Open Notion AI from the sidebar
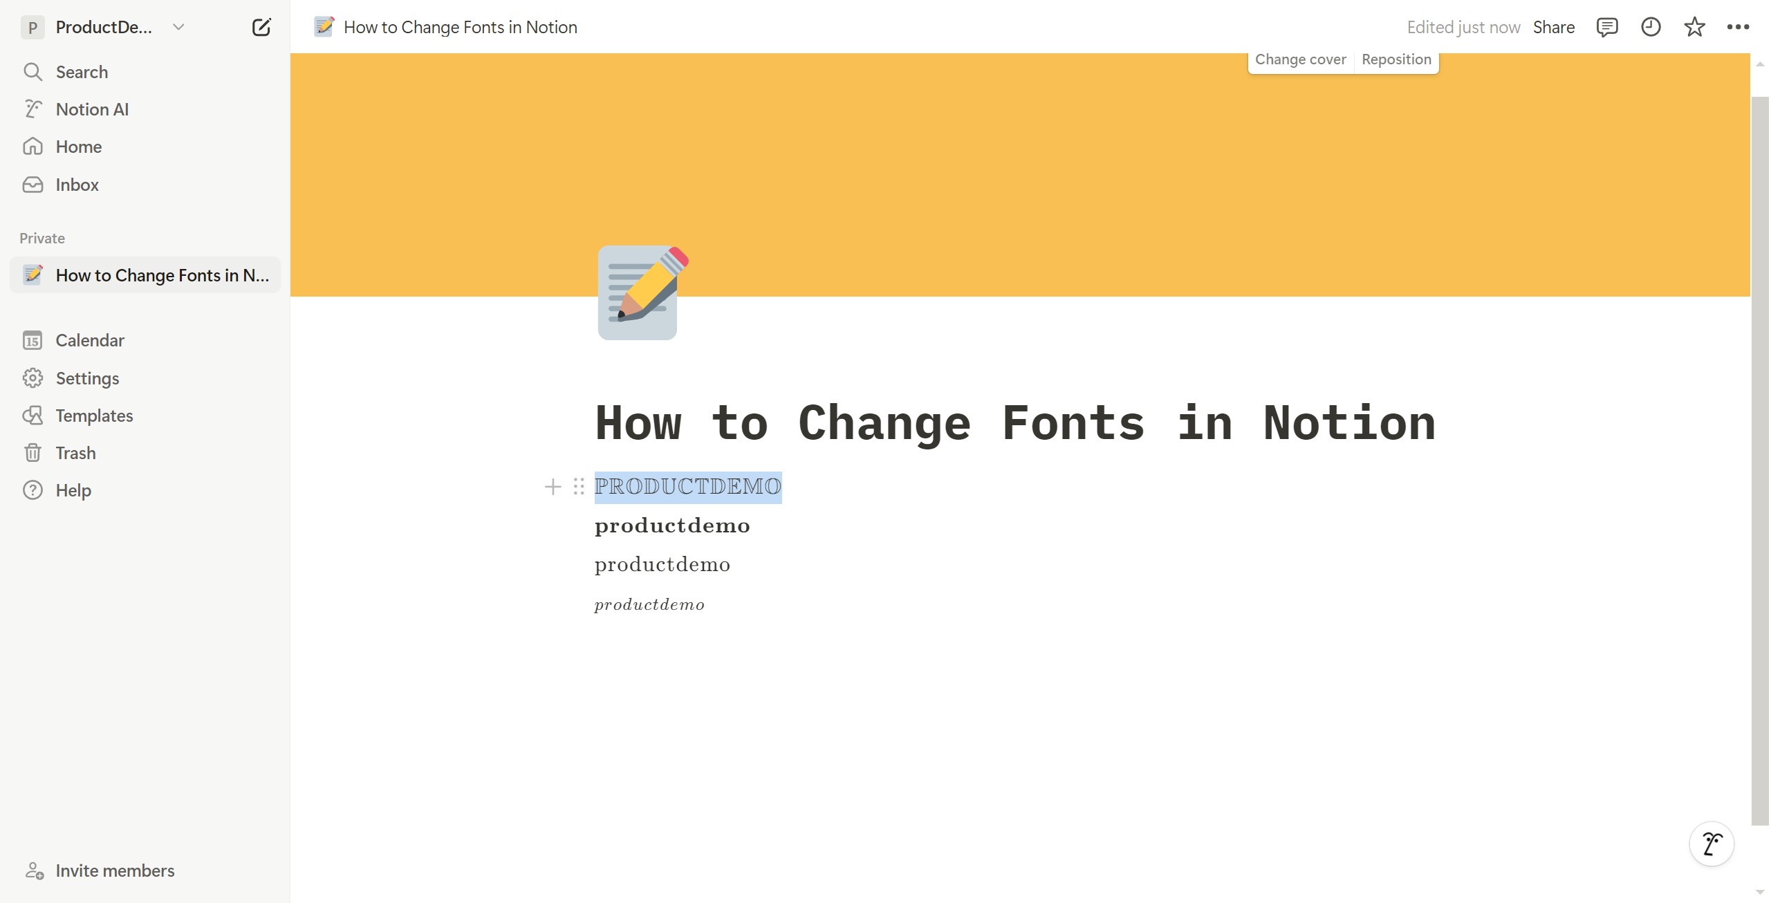This screenshot has width=1771, height=903. [145, 109]
